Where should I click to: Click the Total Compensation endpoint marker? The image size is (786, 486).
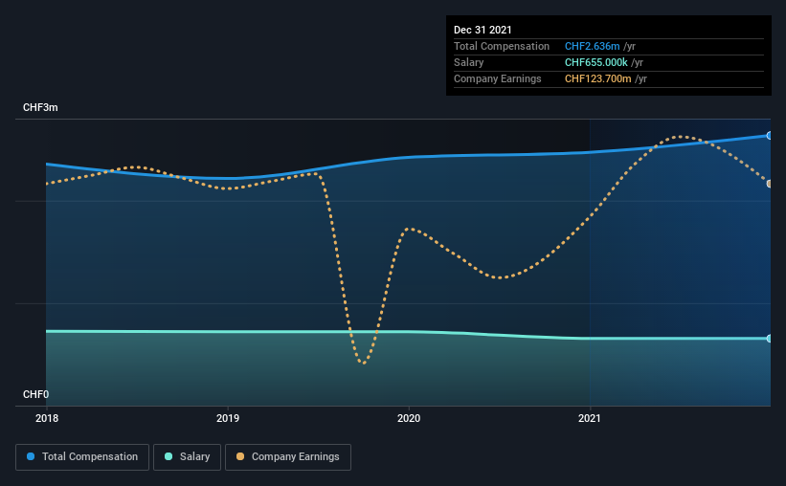click(x=769, y=135)
